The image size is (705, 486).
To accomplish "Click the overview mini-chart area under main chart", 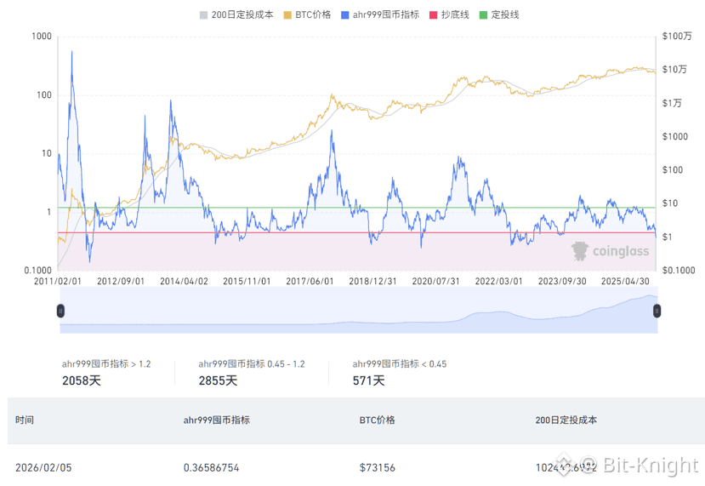I will (x=359, y=311).
